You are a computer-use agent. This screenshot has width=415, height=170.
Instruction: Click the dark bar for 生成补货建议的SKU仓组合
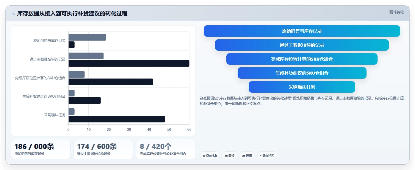tap(85, 100)
